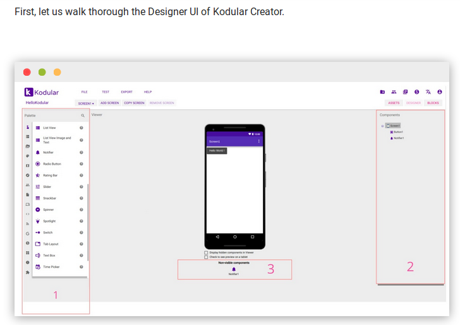Viewport: 460px width, 325px height.
Task: Open the language translate icon
Action: [x=428, y=92]
